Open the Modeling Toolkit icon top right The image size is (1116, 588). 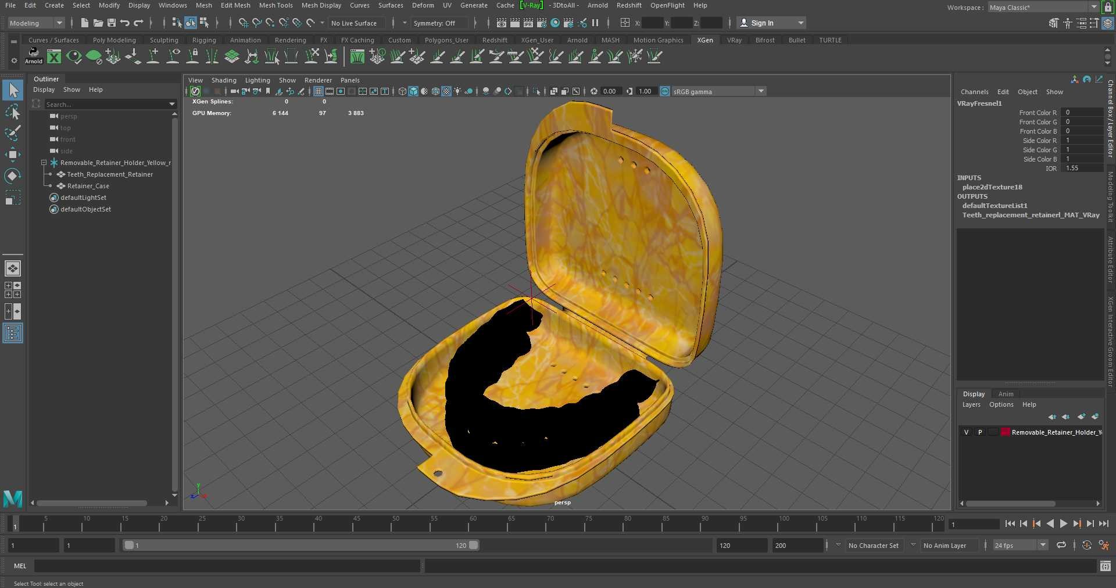pyautogui.click(x=1054, y=23)
